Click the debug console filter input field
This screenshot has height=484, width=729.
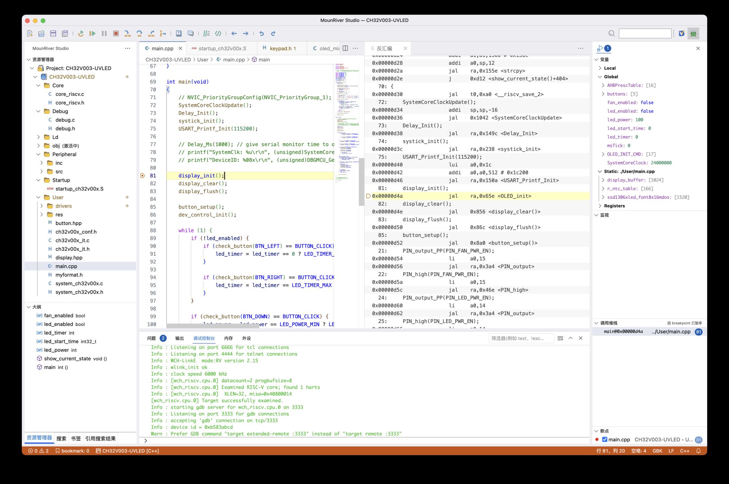[521, 338]
